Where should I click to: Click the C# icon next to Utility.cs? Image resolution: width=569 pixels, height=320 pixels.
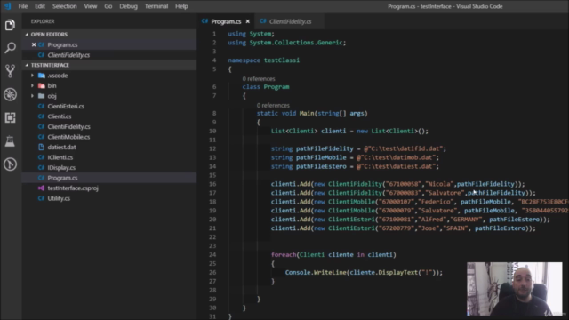pyautogui.click(x=42, y=198)
